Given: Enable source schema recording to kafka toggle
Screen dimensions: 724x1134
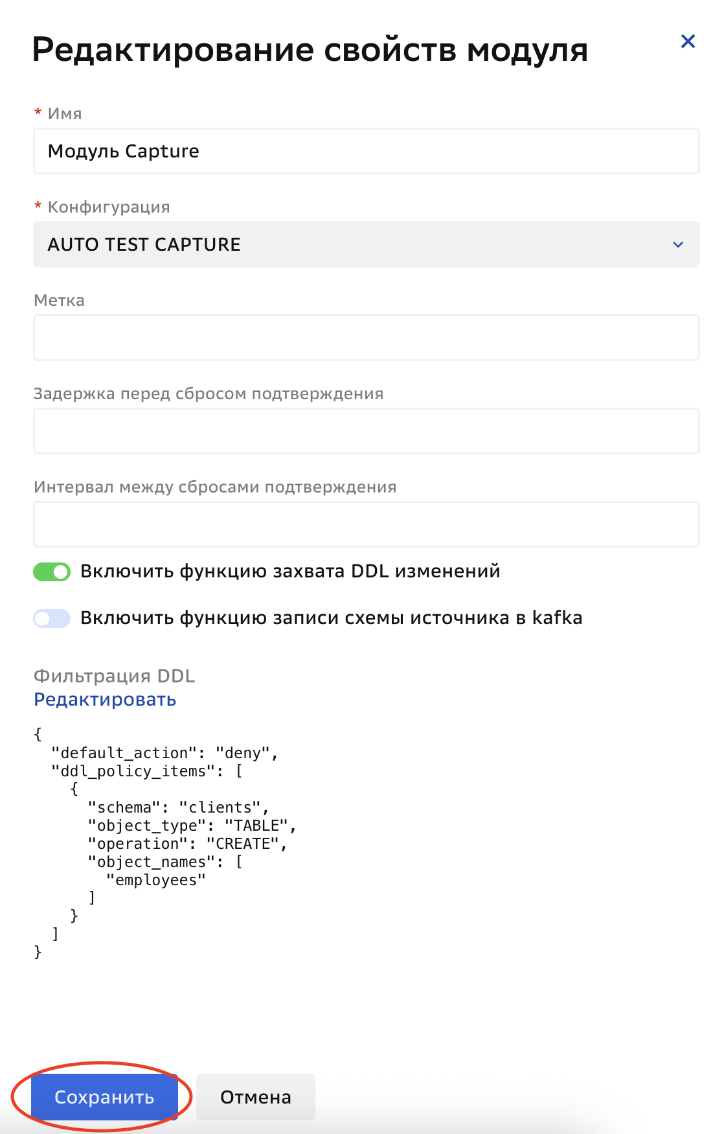Looking at the screenshot, I should tap(52, 618).
